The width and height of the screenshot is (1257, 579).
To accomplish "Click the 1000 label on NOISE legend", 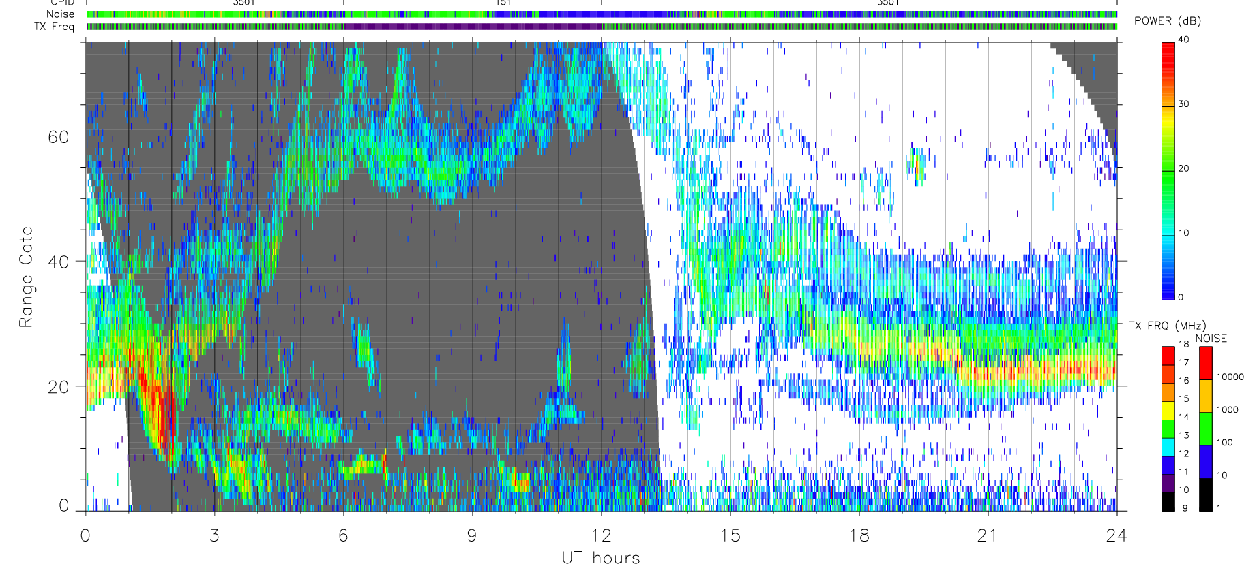I will click(x=1228, y=410).
